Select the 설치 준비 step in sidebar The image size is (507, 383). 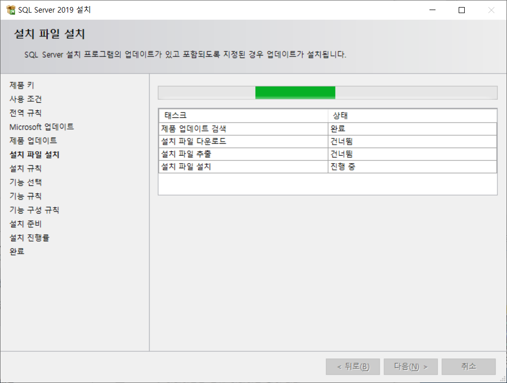coord(26,224)
